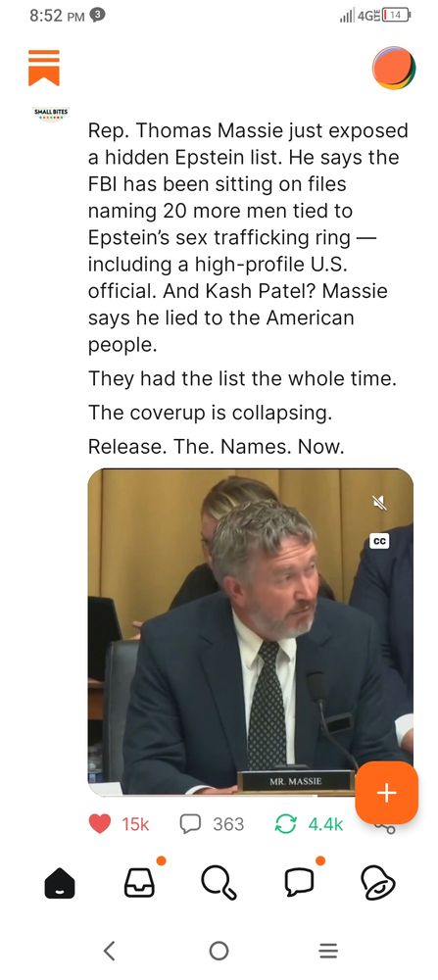Open the Activity notifications bell tab
This screenshot has height=980, width=438.
point(378,884)
